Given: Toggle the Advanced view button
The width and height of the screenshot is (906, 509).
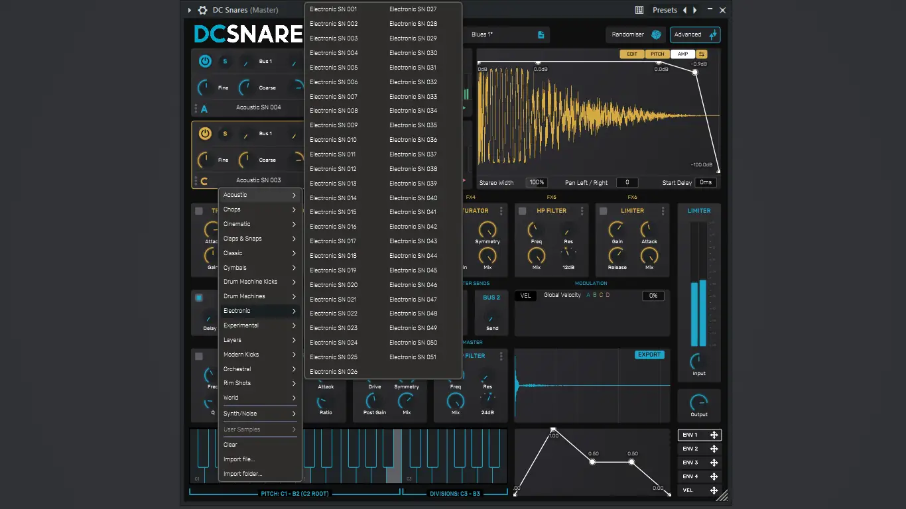Looking at the screenshot, I should click(x=695, y=34).
